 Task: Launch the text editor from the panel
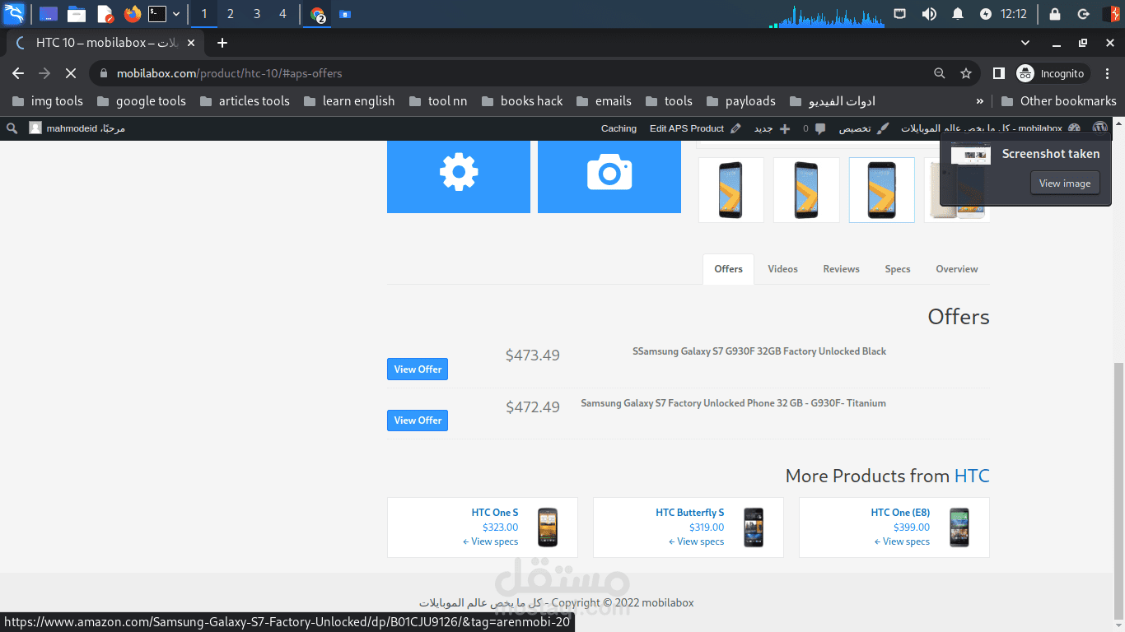[x=105, y=14]
